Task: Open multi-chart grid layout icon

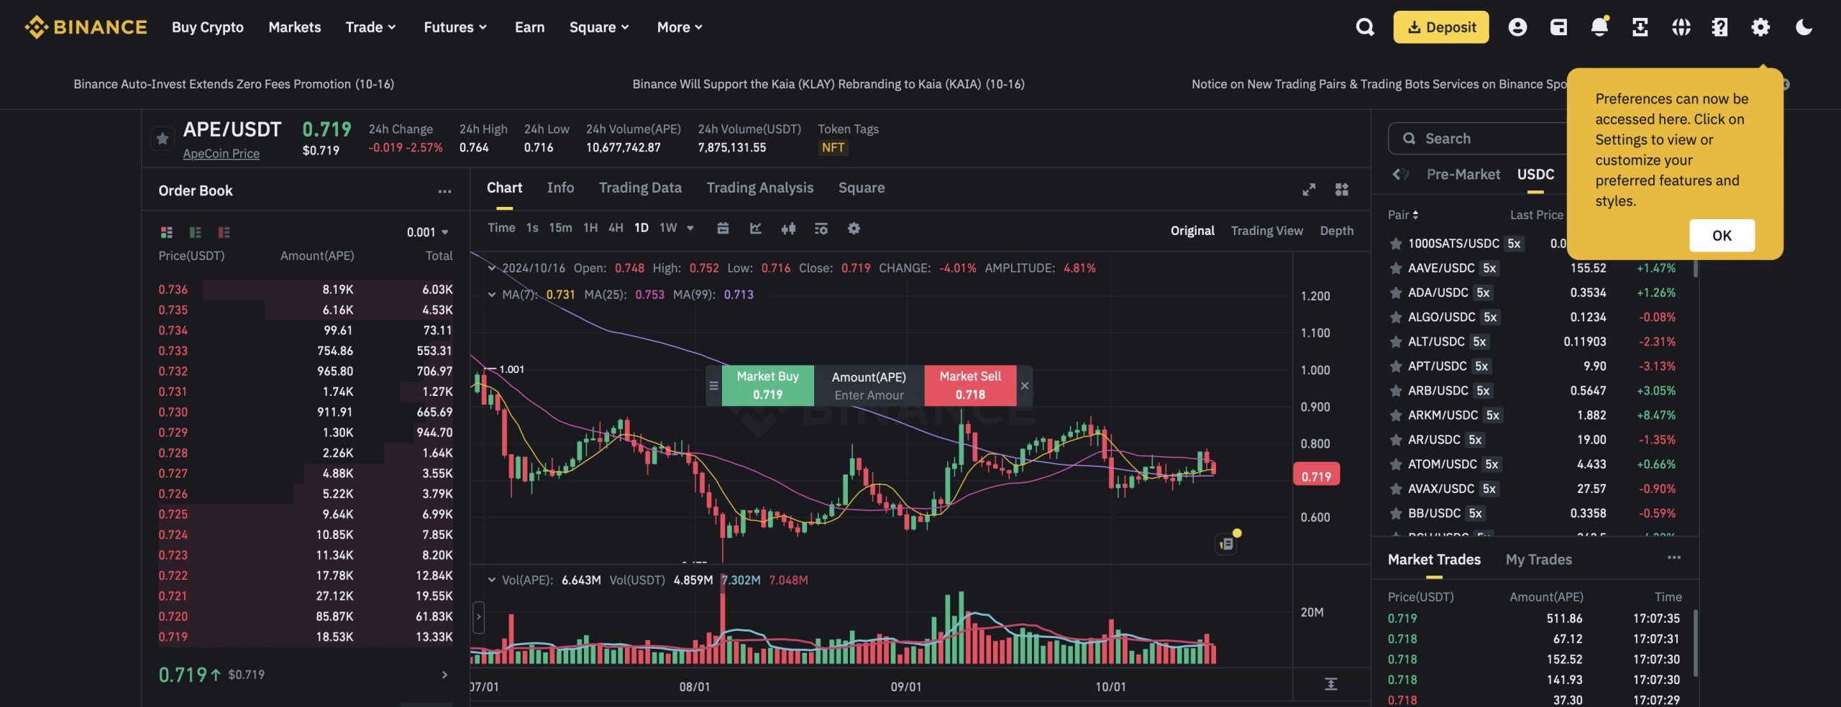Action: 1342,189
